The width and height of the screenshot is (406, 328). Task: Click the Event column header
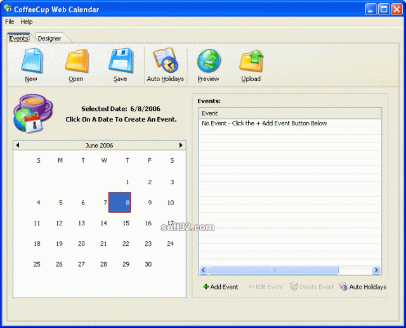coord(290,113)
